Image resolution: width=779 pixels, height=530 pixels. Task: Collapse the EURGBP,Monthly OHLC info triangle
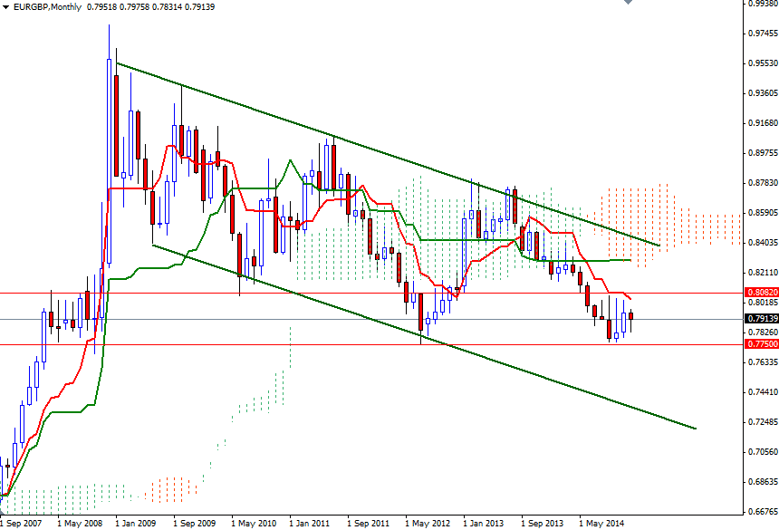7,5
